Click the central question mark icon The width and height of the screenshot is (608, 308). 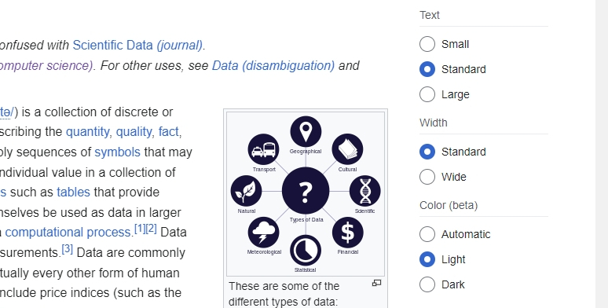(x=306, y=191)
